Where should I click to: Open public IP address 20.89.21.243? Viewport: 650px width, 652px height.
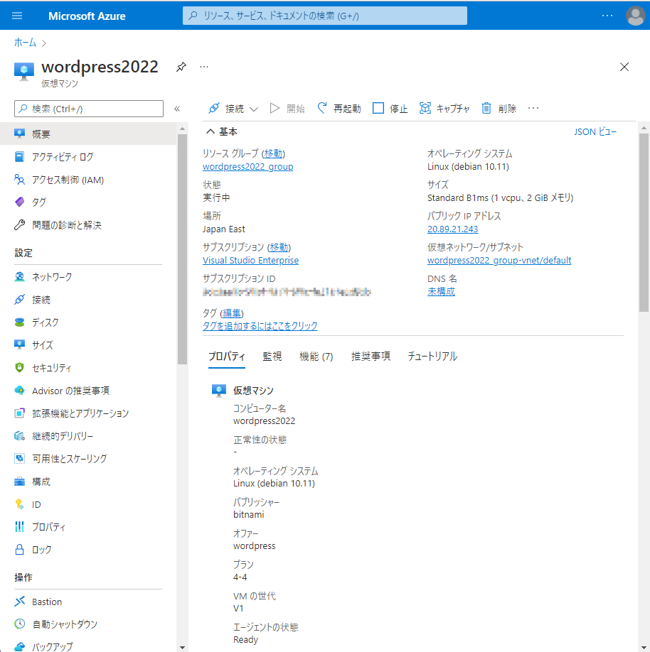point(452,229)
